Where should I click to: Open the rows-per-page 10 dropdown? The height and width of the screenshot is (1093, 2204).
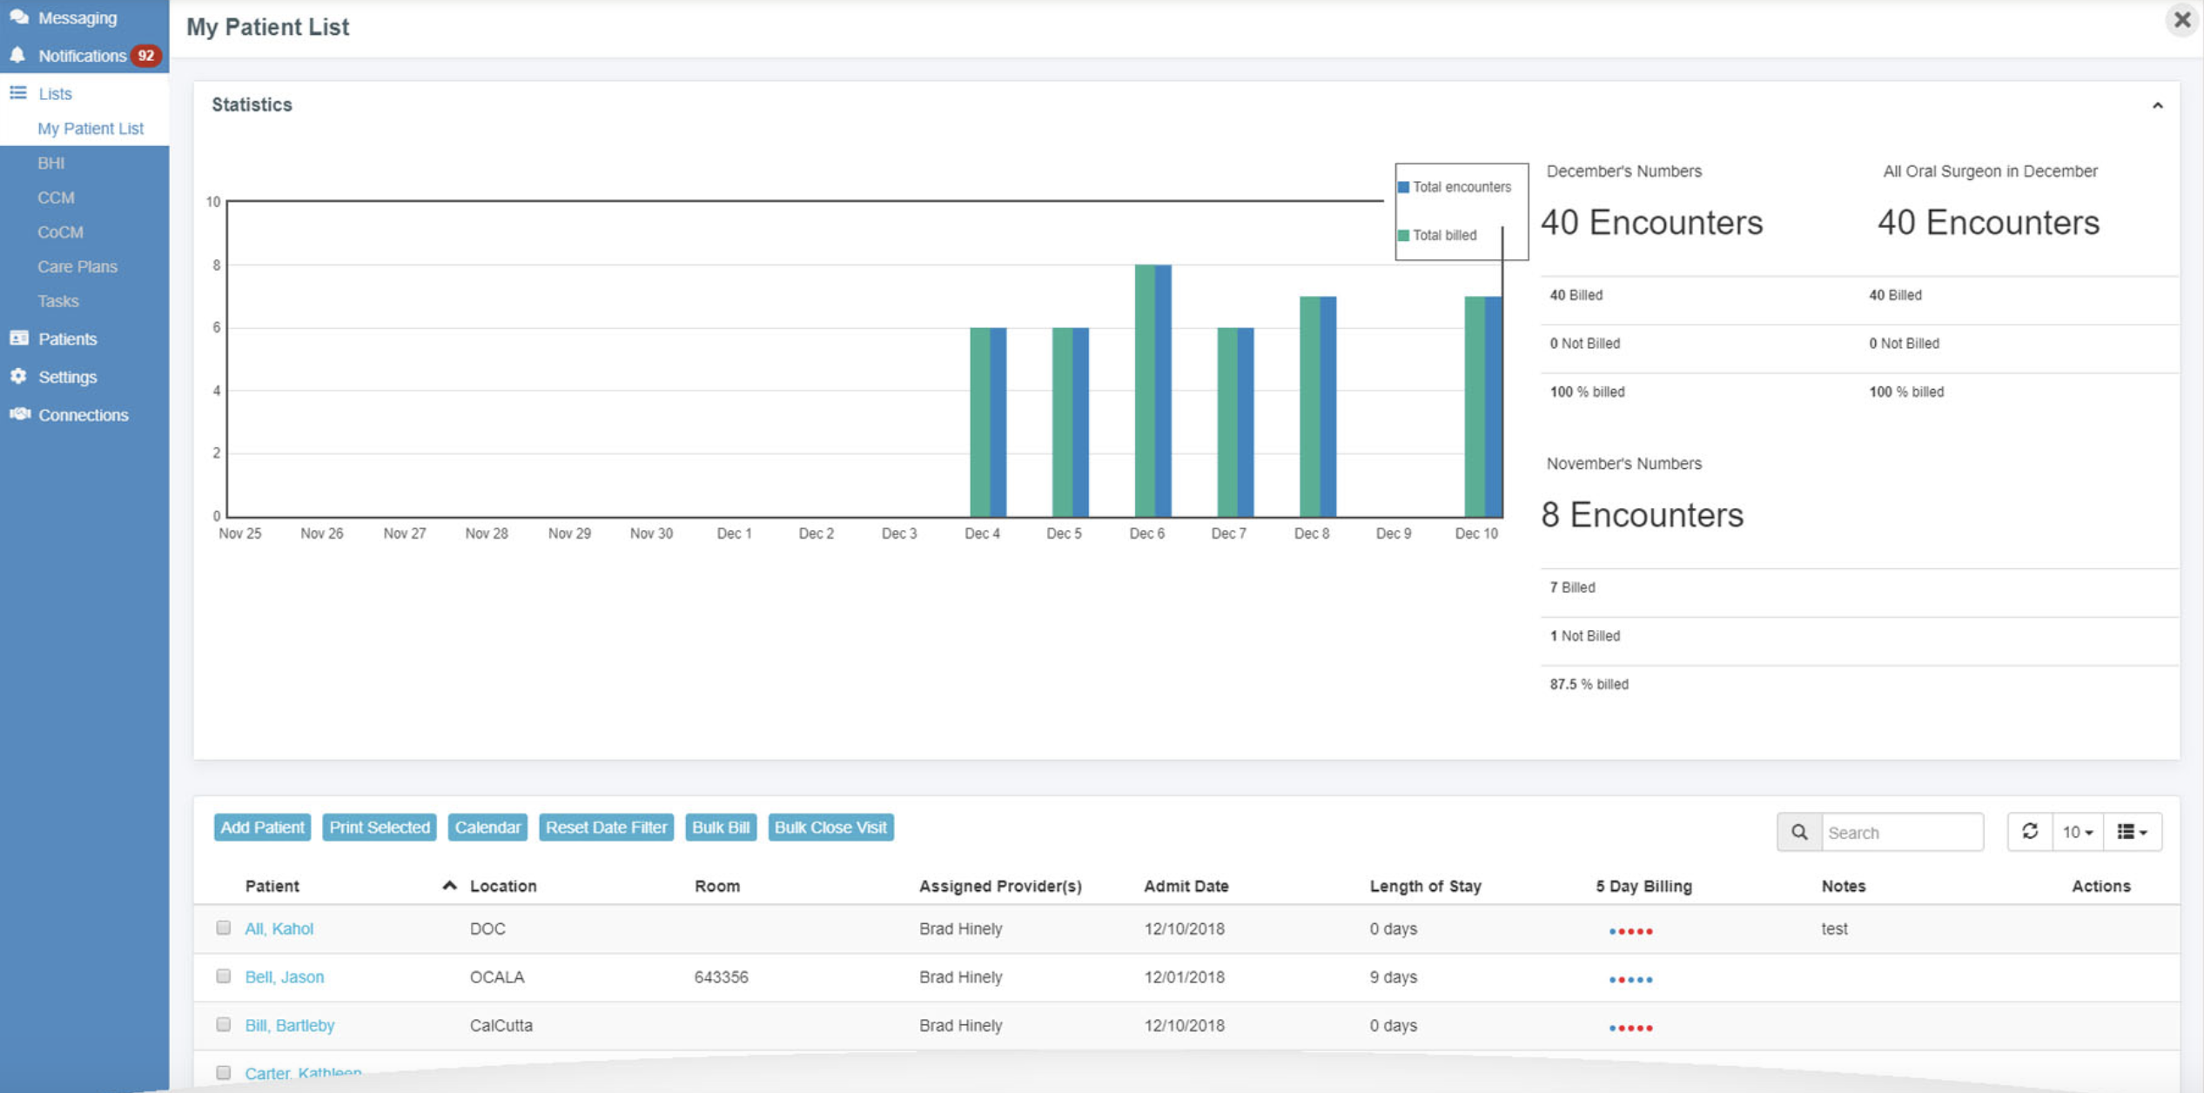click(2077, 832)
